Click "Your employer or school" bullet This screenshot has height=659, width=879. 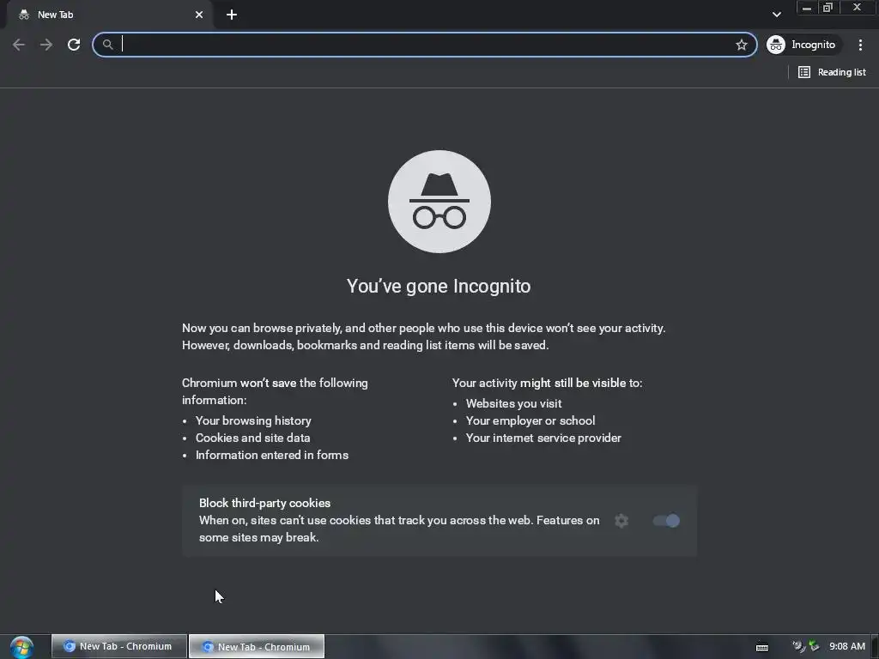point(530,420)
